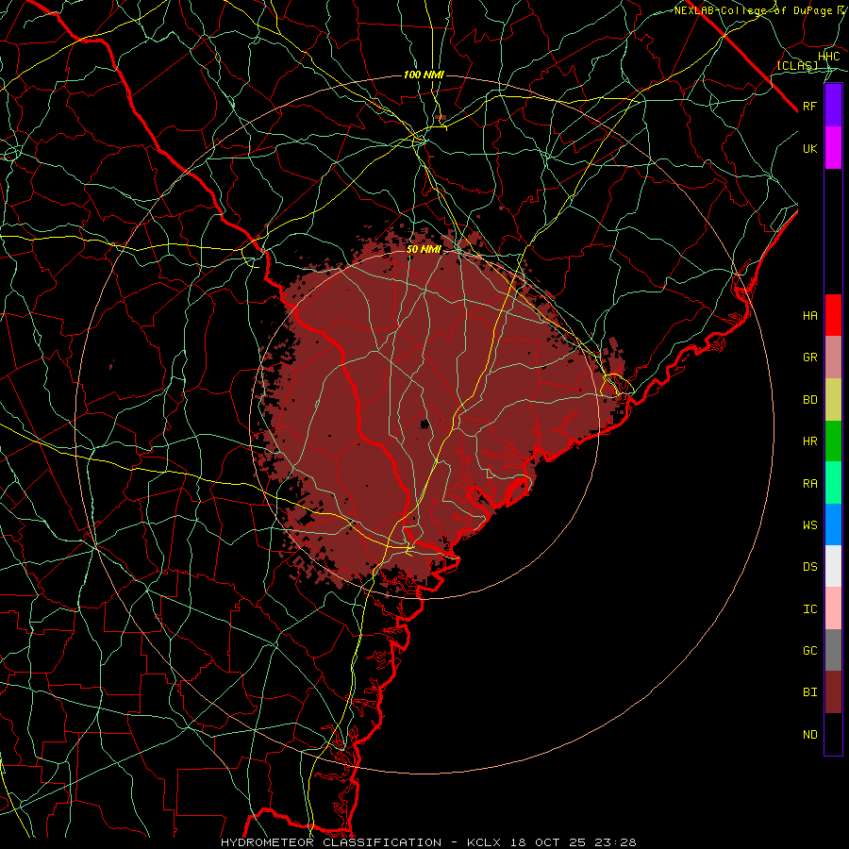
Task: Click the DS legend label
Action: (809, 567)
